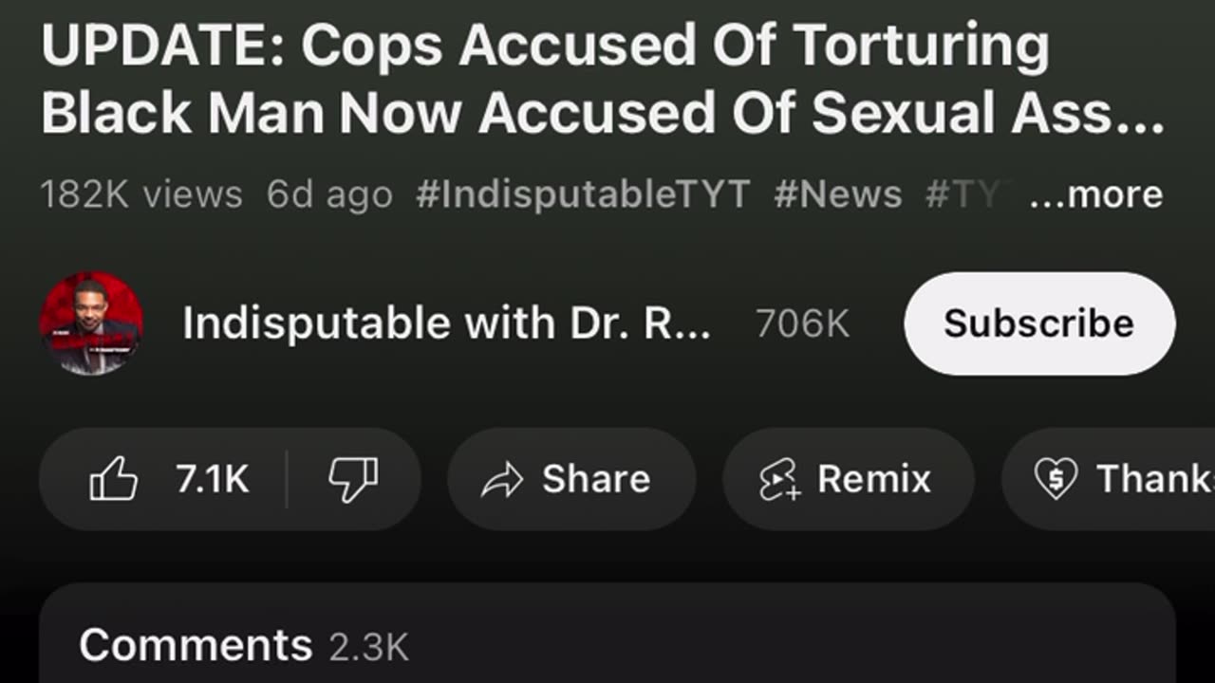Viewport: 1215px width, 683px height.
Task: Open the #News hashtag link
Action: pos(837,194)
